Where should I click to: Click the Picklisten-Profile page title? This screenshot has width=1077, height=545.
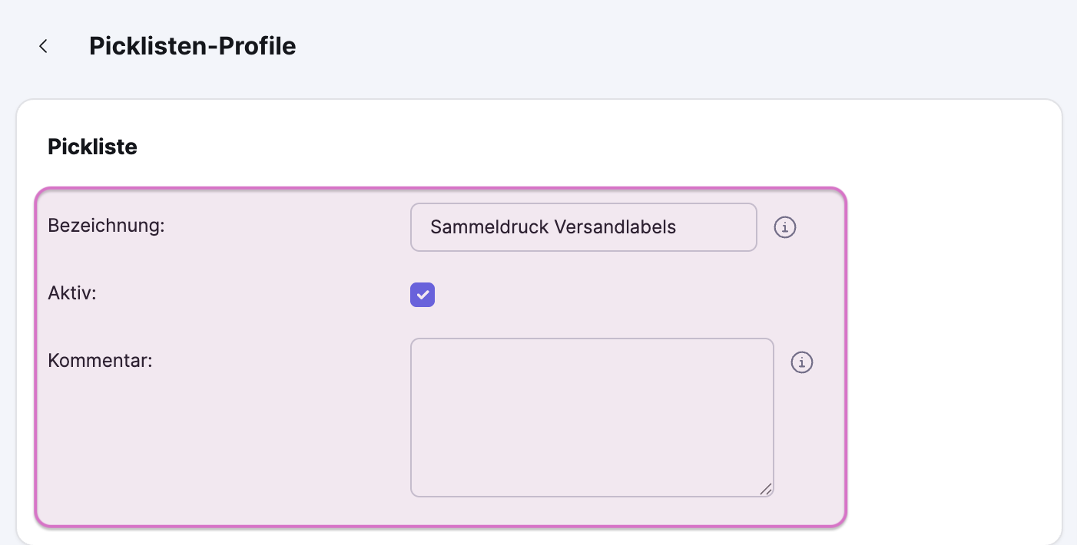[192, 46]
